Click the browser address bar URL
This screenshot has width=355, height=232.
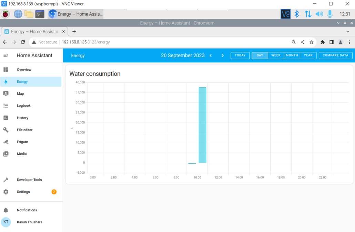pos(86,42)
